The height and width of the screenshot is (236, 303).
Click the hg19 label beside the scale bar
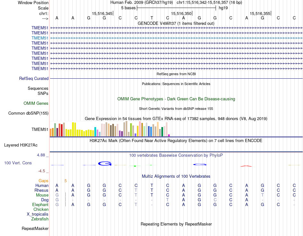click(223, 8)
